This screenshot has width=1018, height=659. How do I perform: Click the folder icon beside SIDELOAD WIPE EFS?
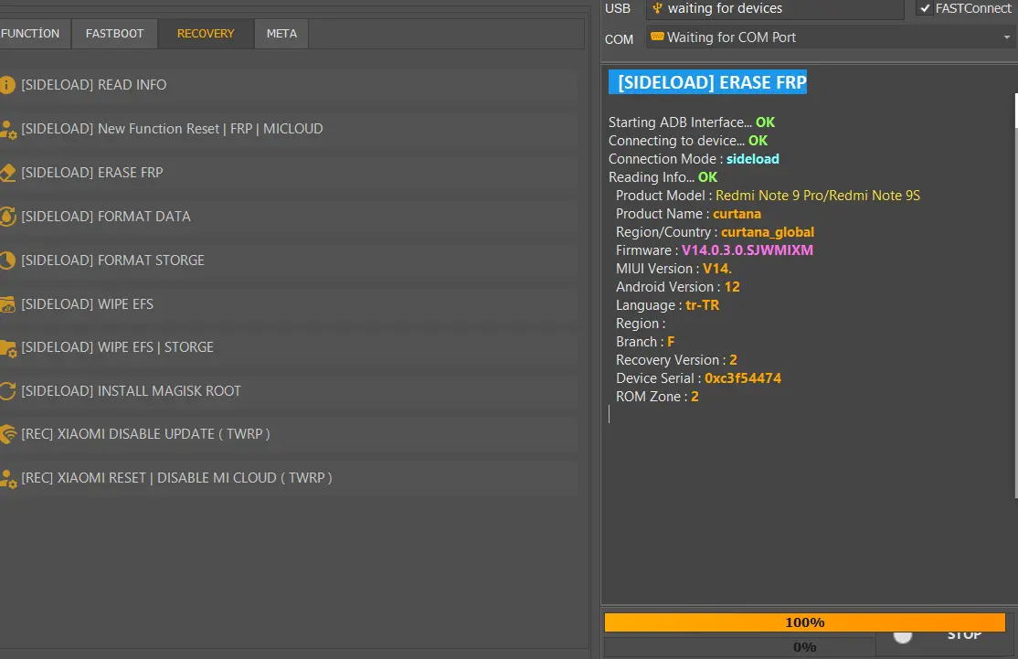[7, 303]
